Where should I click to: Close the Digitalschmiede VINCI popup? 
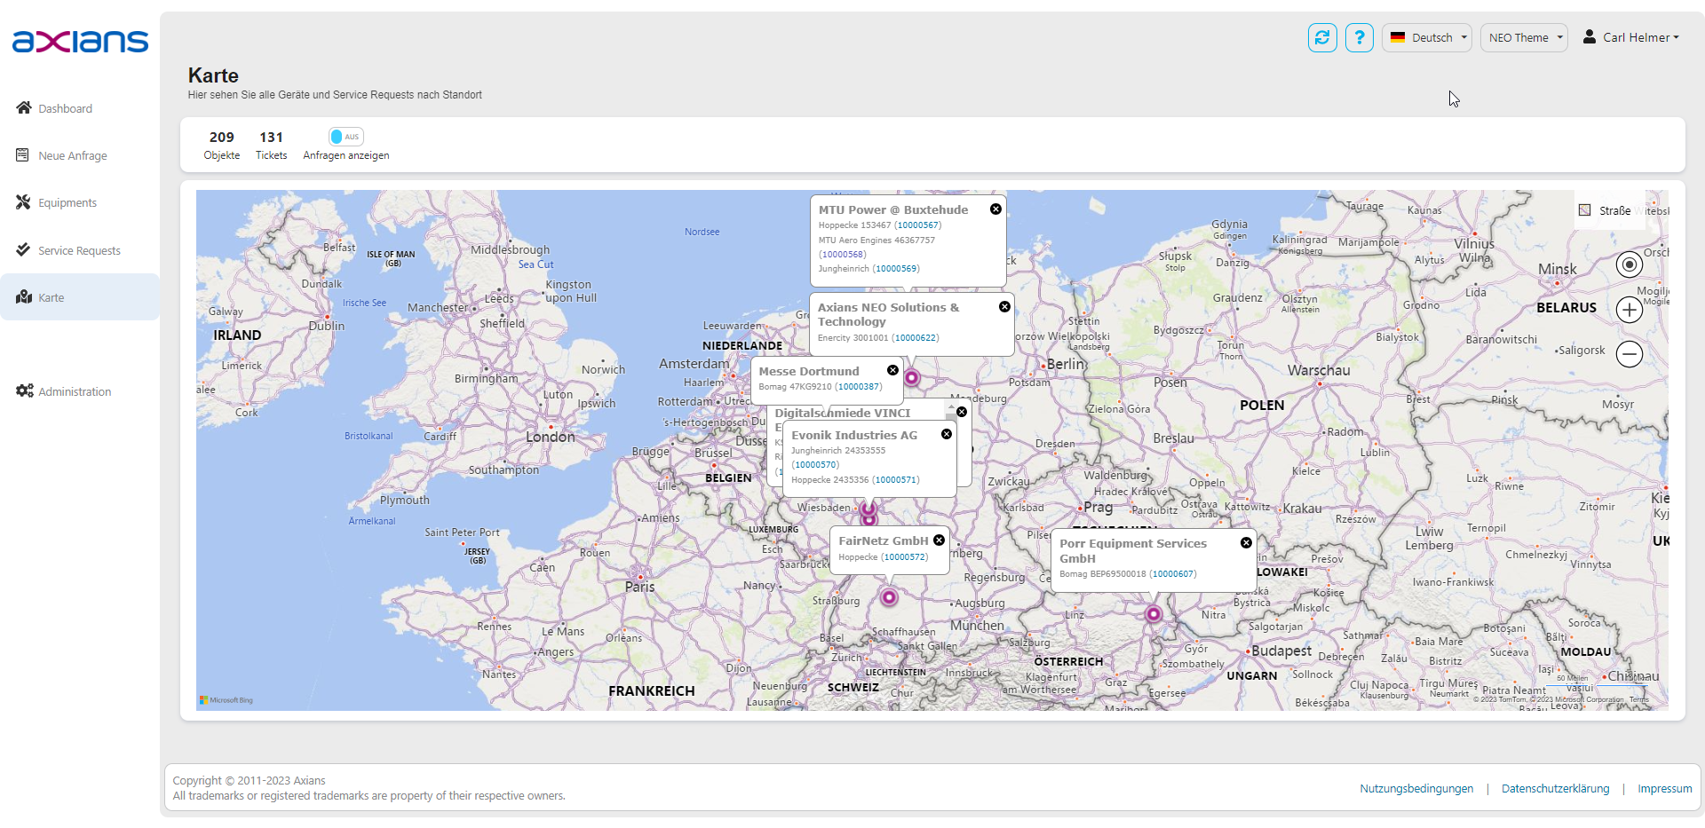coord(962,412)
